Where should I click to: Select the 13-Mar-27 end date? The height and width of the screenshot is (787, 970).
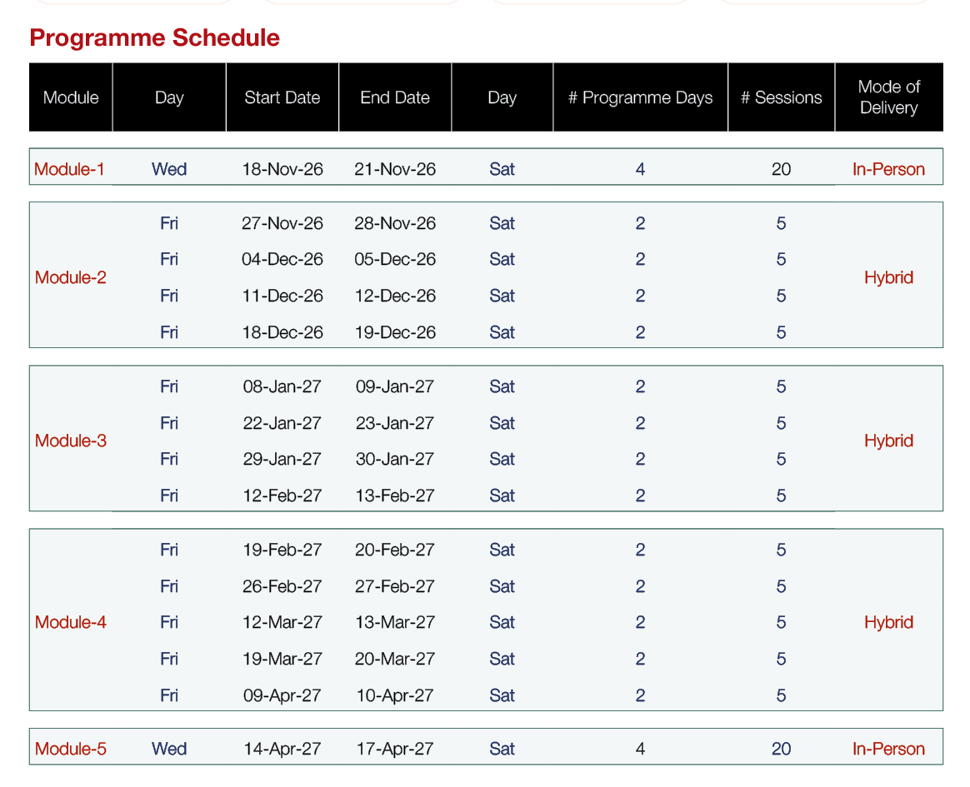click(x=395, y=622)
